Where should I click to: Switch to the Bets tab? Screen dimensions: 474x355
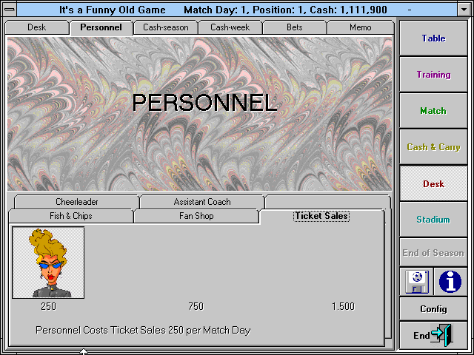[295, 27]
